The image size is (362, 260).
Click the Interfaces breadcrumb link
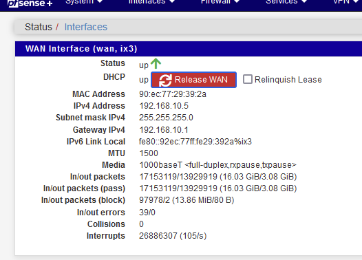coord(85,27)
